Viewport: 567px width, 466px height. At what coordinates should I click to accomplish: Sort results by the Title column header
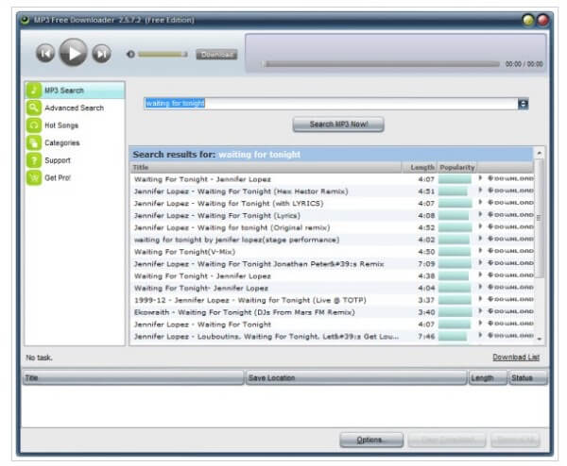(x=266, y=168)
